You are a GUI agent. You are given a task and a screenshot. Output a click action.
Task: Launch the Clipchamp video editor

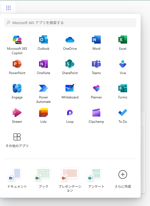[96, 116]
